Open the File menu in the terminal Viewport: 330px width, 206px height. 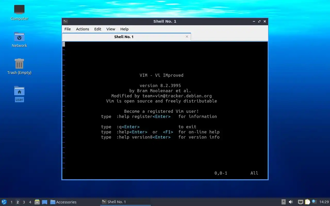[68, 29]
